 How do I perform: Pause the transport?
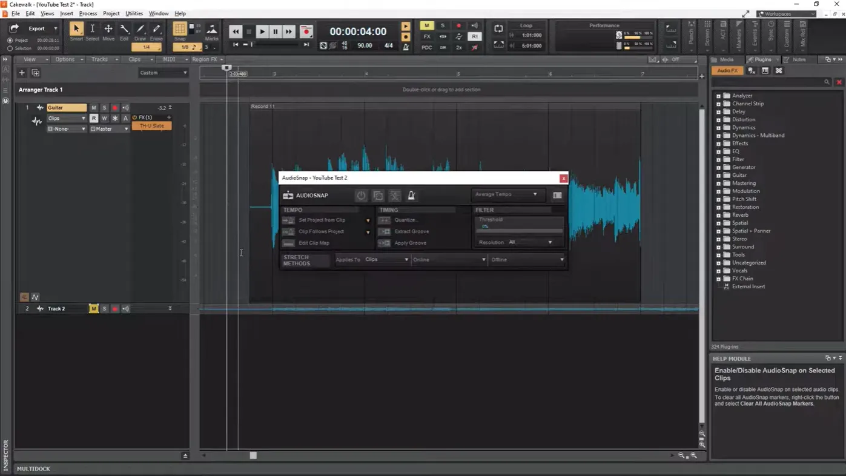pyautogui.click(x=275, y=31)
